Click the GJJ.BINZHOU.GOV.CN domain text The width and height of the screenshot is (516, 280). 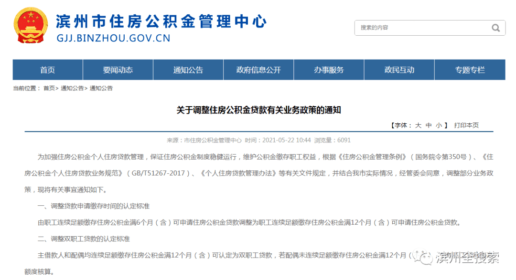click(114, 38)
